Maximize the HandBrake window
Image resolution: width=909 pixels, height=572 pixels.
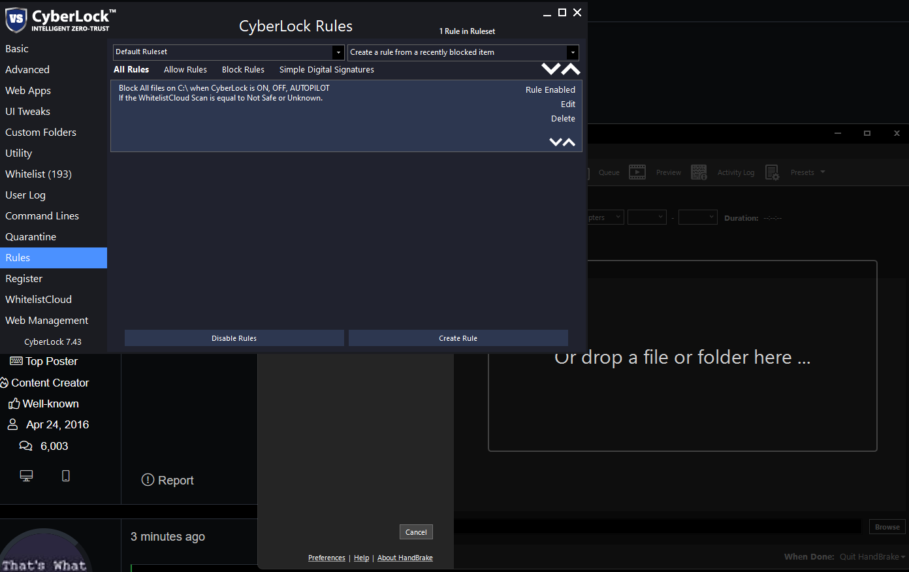pos(867,133)
